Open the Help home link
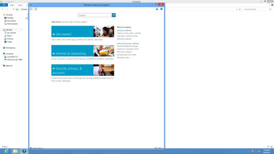Screen dimensions: 274x154 point(56,22)
